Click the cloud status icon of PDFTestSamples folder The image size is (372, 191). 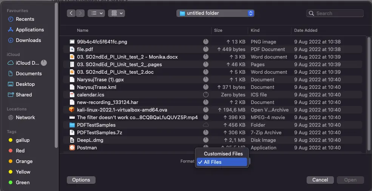tap(206, 125)
